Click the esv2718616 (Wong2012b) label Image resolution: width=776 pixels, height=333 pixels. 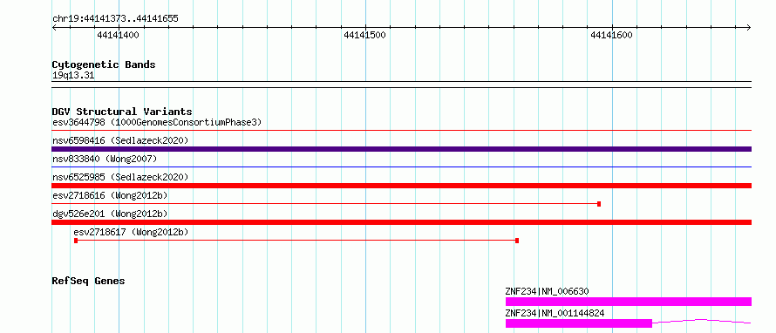[110, 195]
